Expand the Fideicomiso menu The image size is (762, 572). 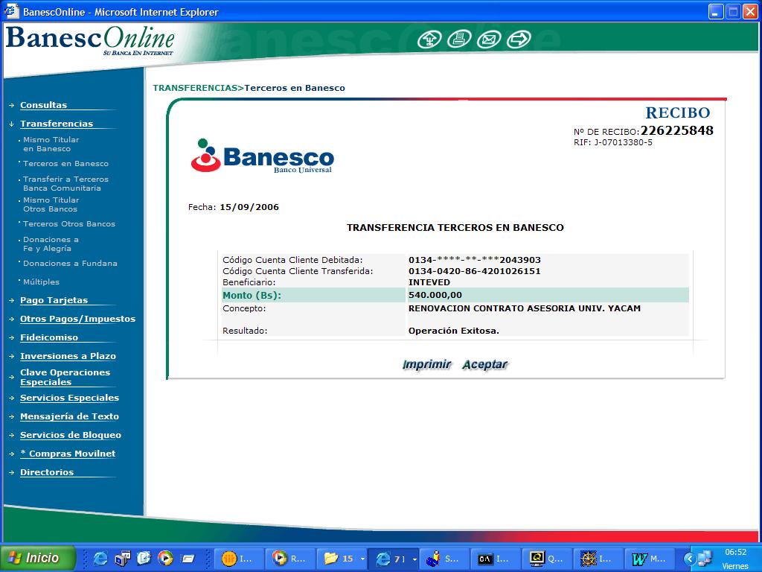[x=49, y=337]
